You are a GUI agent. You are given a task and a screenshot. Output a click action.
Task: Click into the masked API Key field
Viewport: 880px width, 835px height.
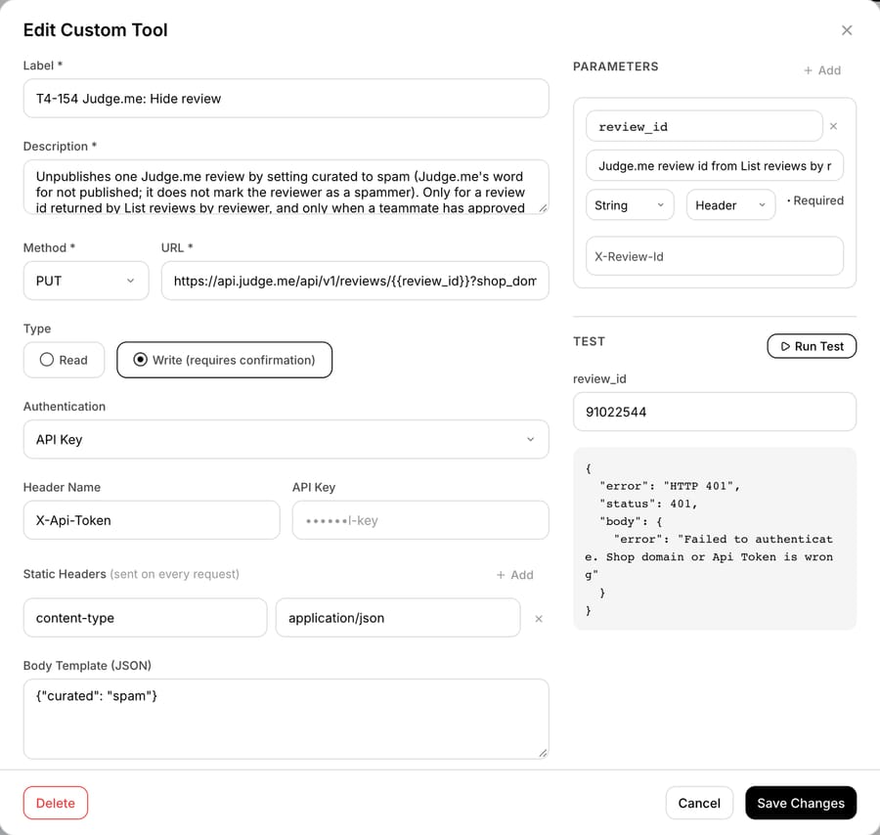(420, 520)
